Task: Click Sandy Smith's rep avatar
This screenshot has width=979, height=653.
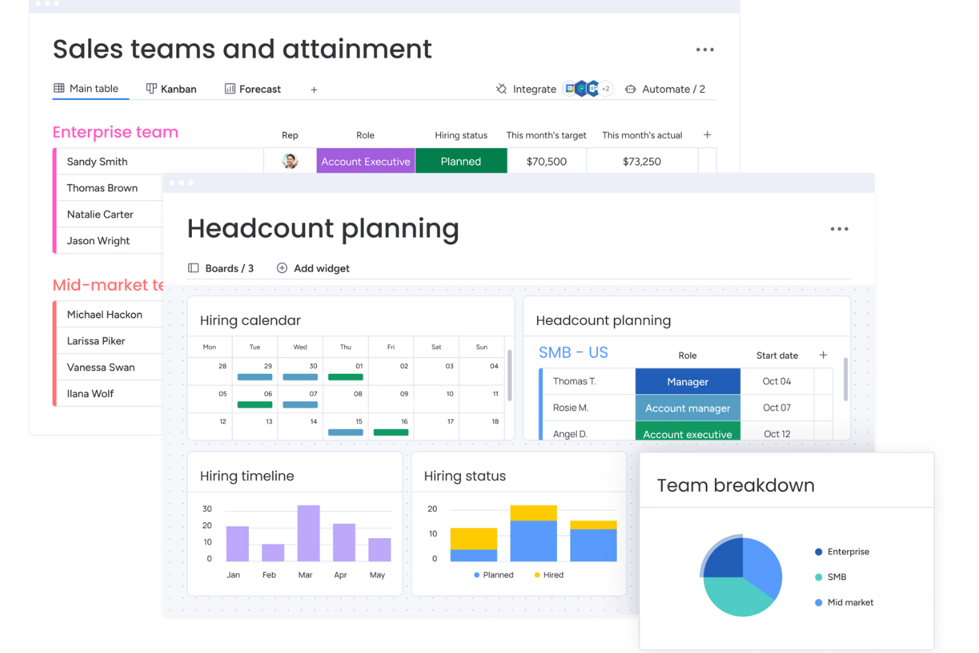Action: pos(290,161)
